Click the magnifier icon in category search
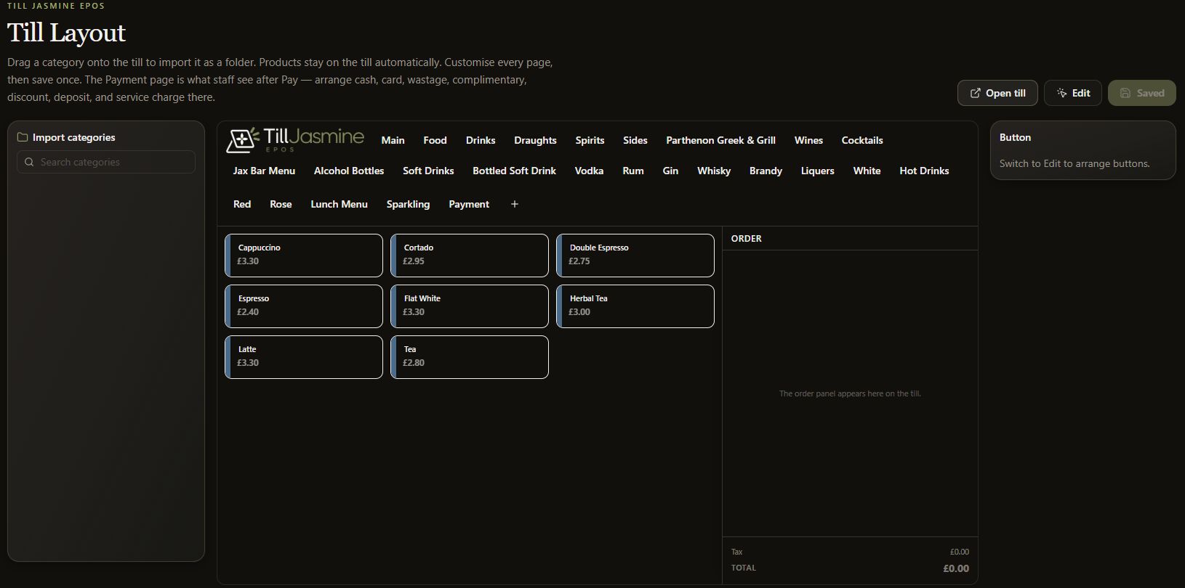The image size is (1185, 588). click(29, 162)
